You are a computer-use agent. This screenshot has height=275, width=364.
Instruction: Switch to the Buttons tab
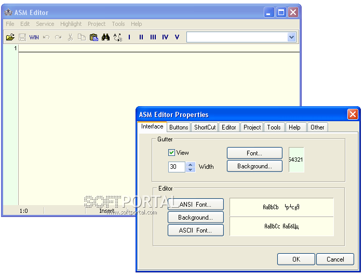point(179,127)
